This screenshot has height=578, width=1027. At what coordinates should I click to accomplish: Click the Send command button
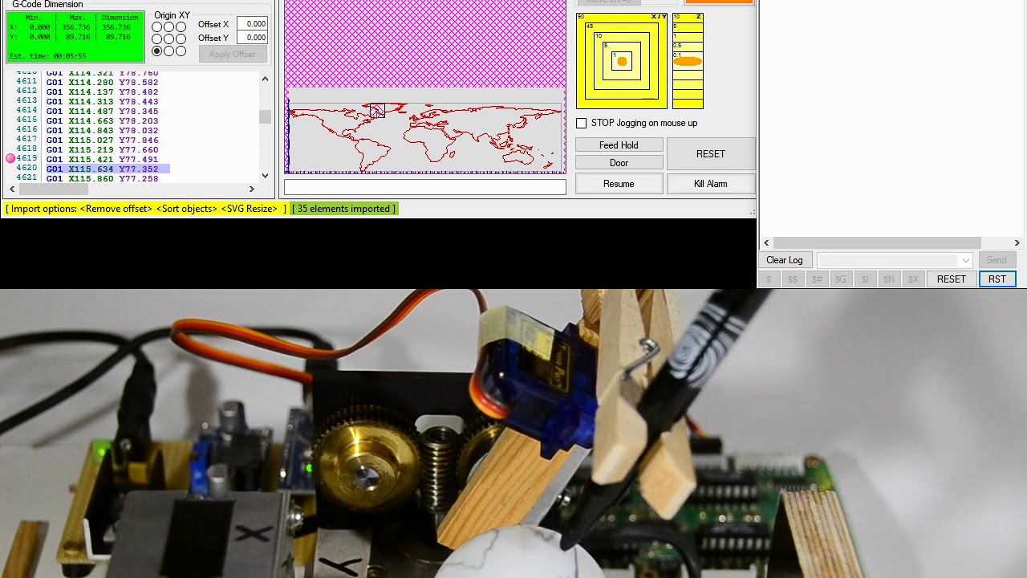997,260
